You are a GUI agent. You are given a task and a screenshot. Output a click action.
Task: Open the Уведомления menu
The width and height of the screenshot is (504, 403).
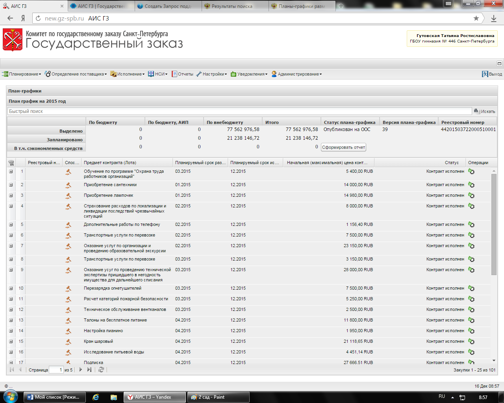pos(249,74)
